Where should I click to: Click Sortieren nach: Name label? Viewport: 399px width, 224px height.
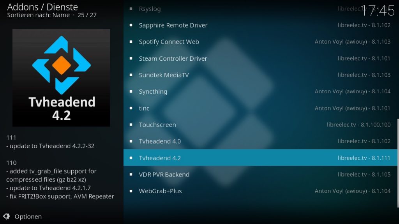[x=39, y=15]
